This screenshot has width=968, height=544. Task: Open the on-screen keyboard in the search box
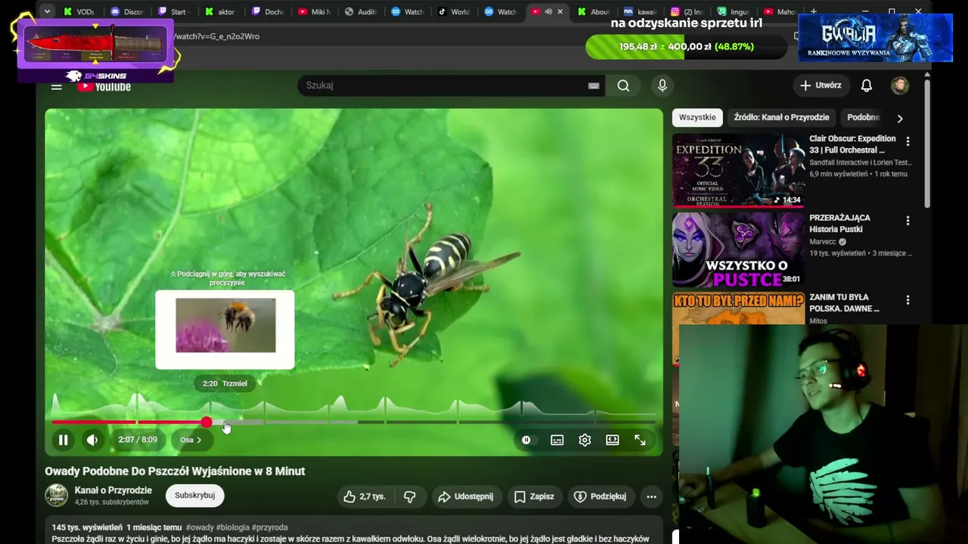coord(594,86)
